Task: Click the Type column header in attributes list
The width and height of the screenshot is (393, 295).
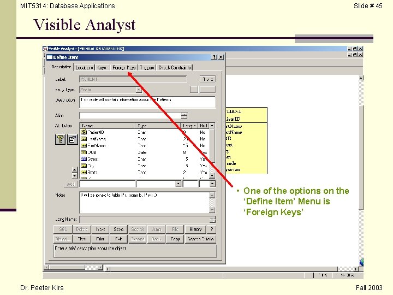Action: (x=158, y=126)
